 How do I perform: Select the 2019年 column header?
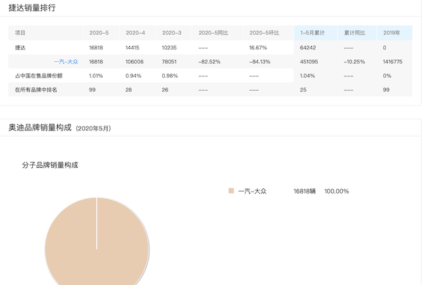(394, 33)
